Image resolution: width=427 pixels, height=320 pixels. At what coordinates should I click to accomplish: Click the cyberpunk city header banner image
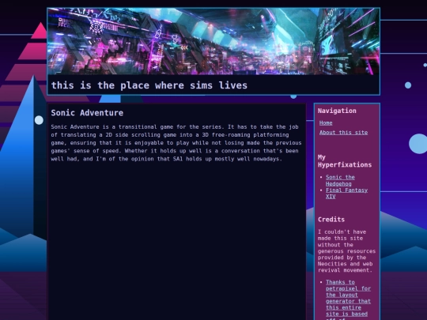tap(213, 41)
